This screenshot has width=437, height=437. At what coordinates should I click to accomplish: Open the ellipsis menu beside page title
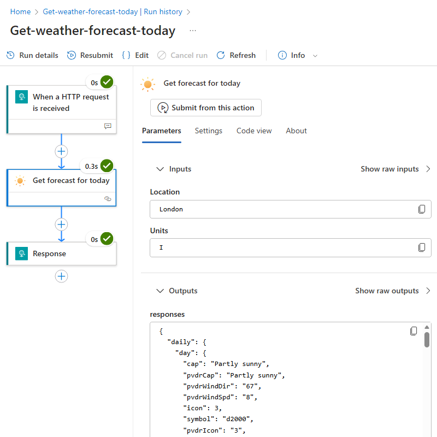point(193,31)
